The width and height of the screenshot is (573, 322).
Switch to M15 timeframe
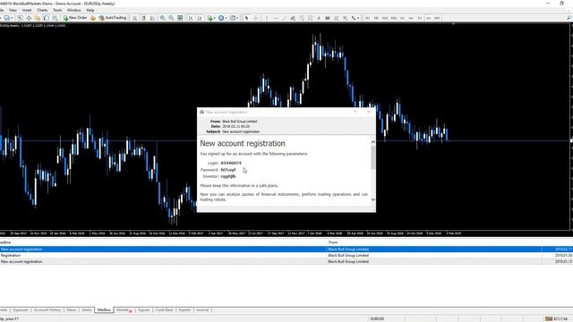[385, 18]
